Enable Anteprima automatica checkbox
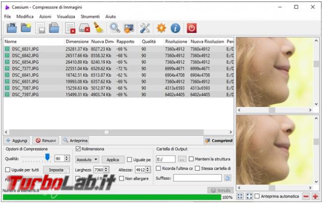Viewport: 322px width, 204px height. 257,196
